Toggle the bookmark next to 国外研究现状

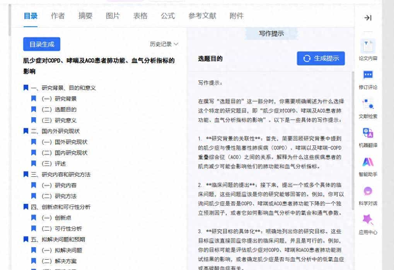pyautogui.click(x=34, y=142)
